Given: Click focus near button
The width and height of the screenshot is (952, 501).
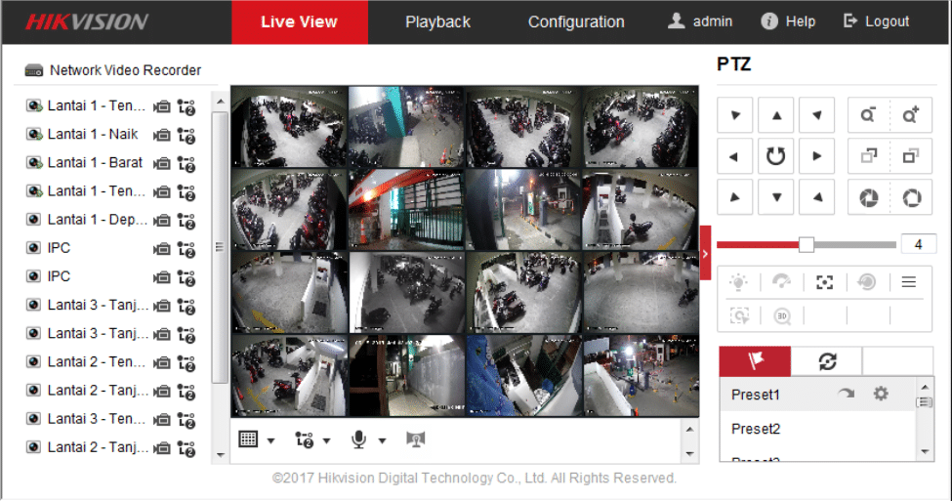Looking at the screenshot, I should [868, 156].
